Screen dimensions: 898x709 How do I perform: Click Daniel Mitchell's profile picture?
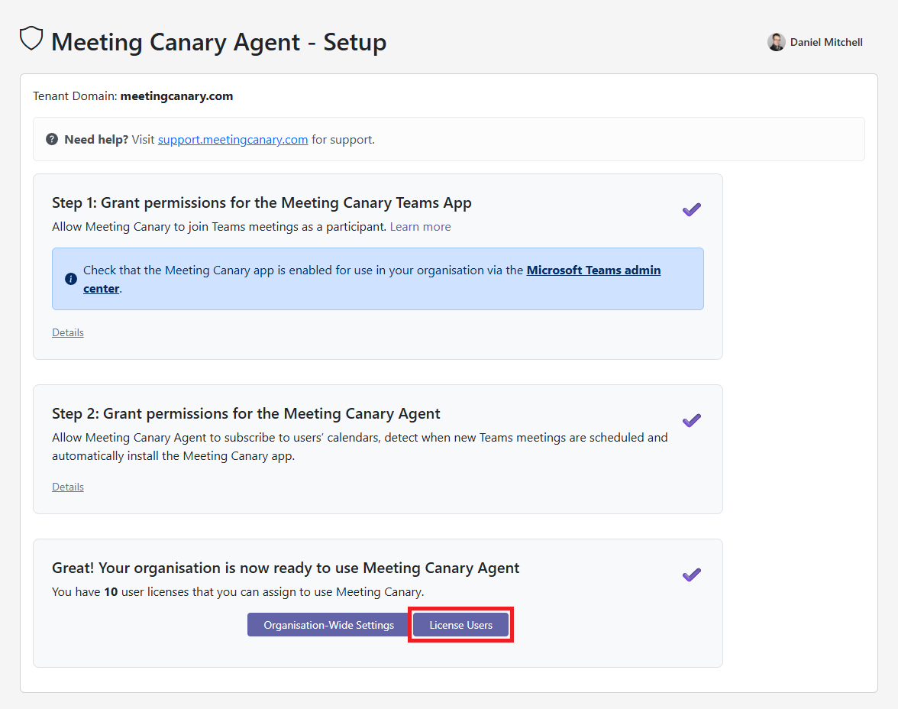(777, 42)
